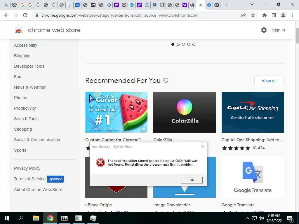Switch to the Box tab
This screenshot has height=224, width=299.
77,5
